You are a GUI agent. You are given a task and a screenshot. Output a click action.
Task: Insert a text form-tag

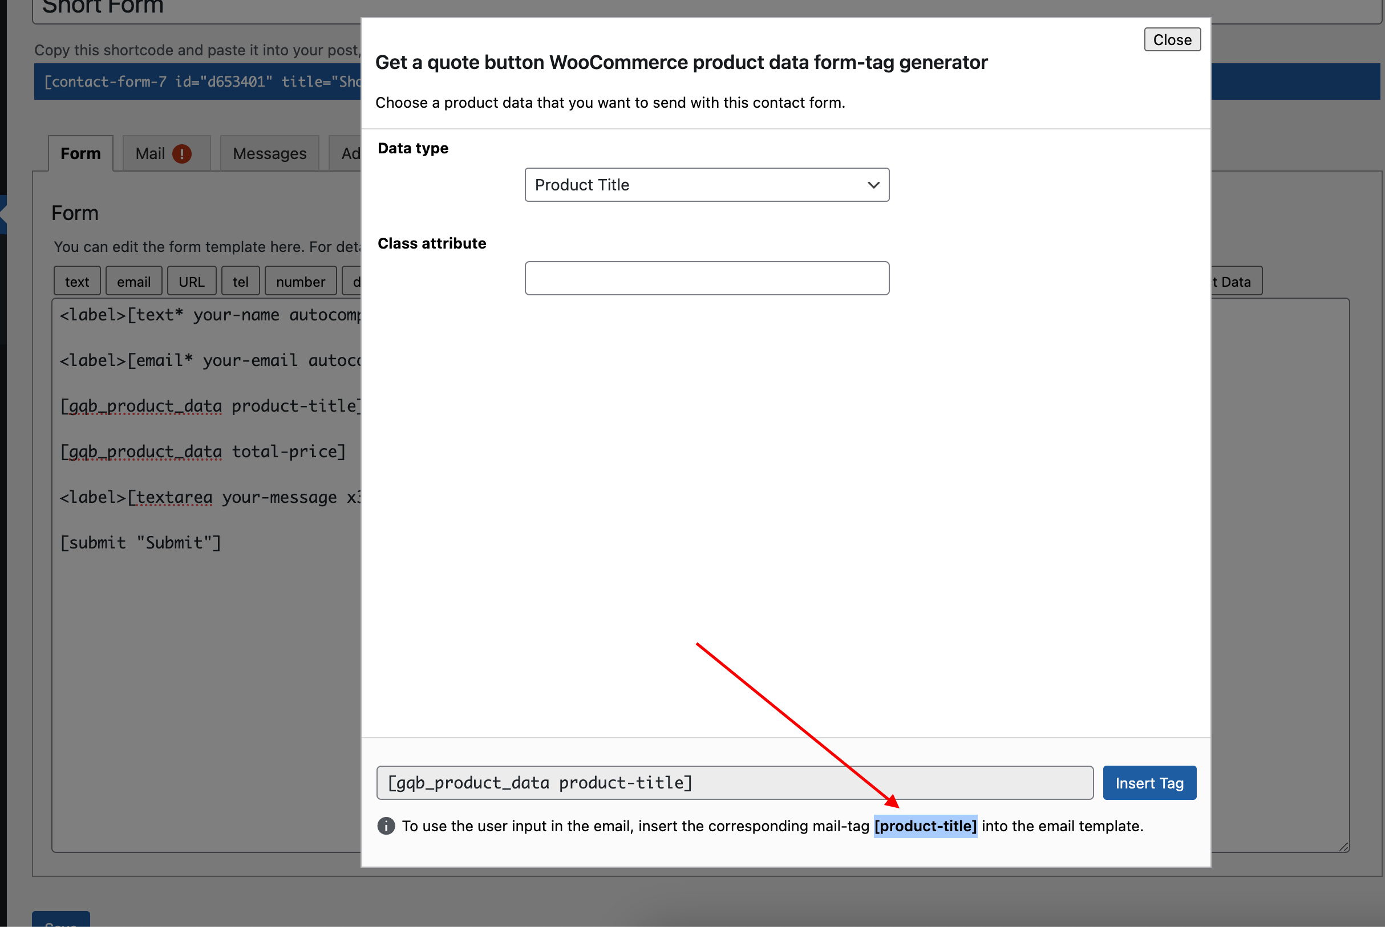(x=77, y=282)
